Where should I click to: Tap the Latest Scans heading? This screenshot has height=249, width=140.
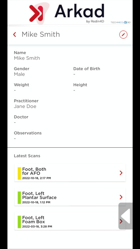coord(27,156)
